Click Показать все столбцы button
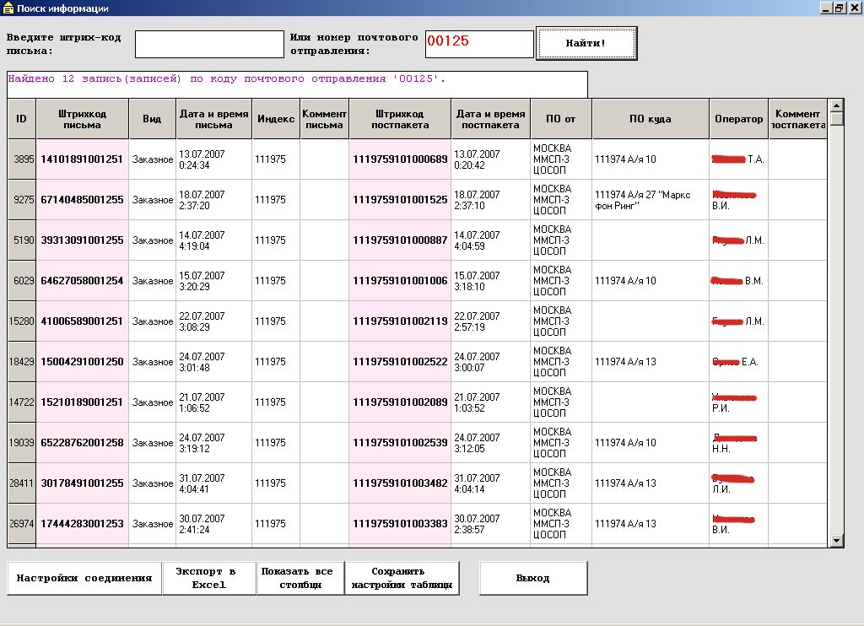This screenshot has width=864, height=626. click(x=300, y=578)
